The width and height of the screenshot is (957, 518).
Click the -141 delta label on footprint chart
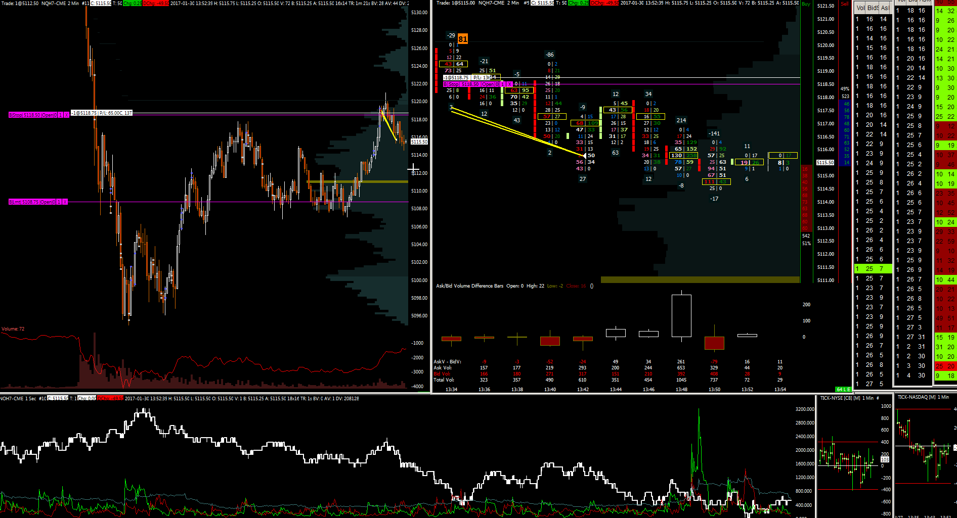coord(714,133)
